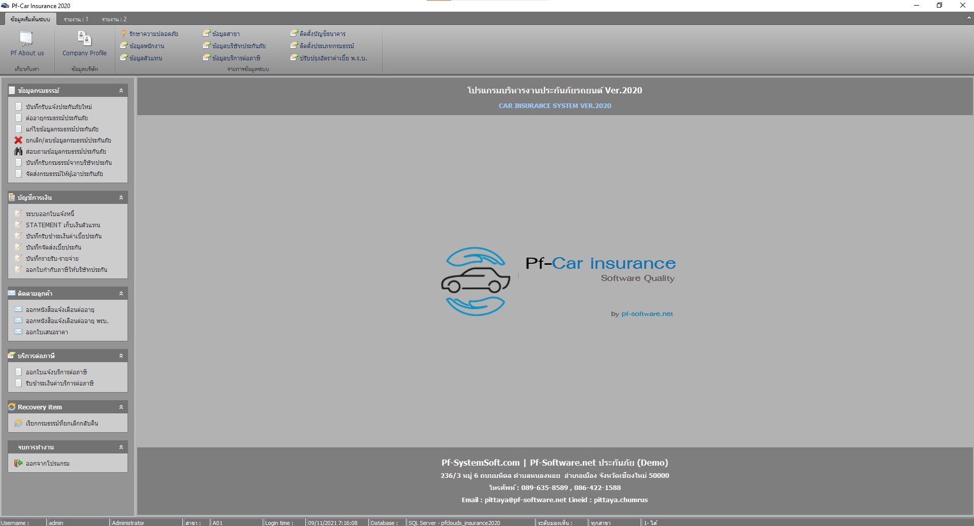Collapse the บัญชีการเงิน sidebar section
Screen dimensions: 974x526
[121, 197]
